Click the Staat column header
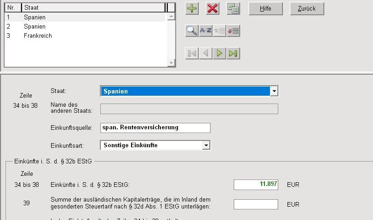 pos(93,8)
